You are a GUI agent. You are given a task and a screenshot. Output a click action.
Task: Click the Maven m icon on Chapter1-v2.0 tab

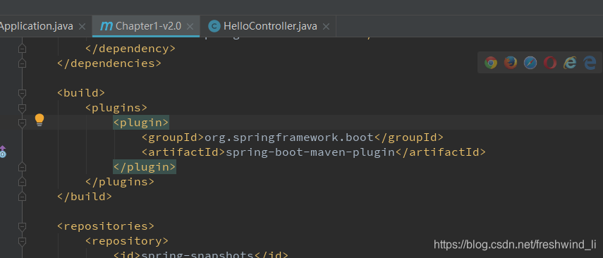click(x=106, y=26)
